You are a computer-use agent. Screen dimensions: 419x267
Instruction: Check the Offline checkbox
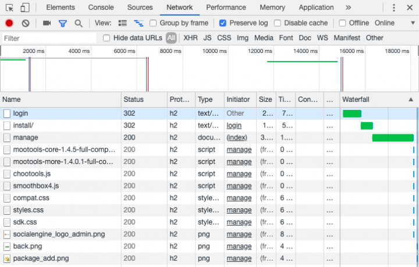point(342,23)
